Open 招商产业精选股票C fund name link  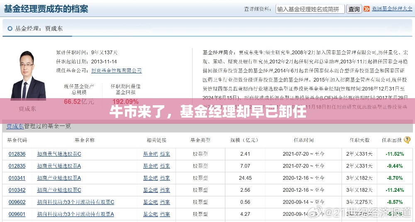[x=59, y=190]
